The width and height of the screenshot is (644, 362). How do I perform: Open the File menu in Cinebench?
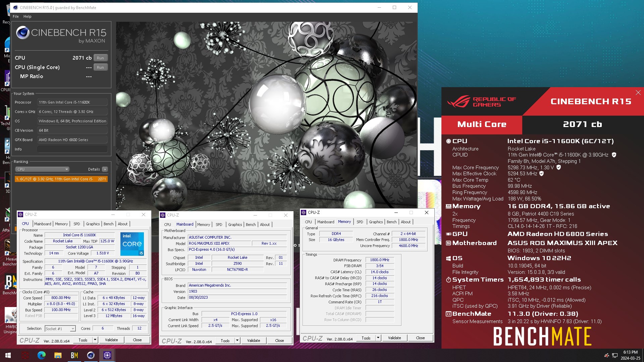point(16,16)
